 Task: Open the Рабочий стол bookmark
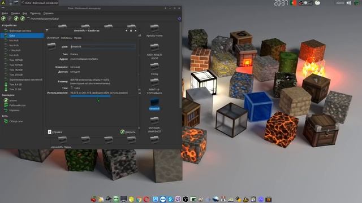(x=22, y=105)
